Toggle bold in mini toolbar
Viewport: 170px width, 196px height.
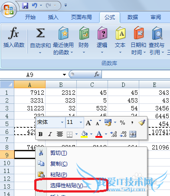click(x=41, y=134)
